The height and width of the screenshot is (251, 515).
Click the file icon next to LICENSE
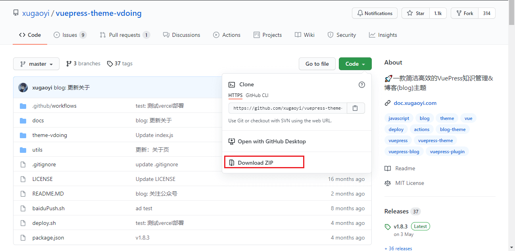coord(23,179)
